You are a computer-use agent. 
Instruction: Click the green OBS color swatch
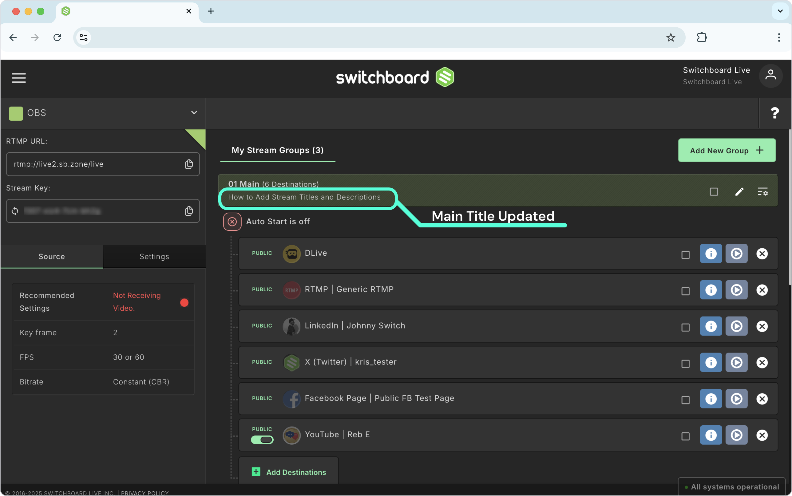pos(16,113)
